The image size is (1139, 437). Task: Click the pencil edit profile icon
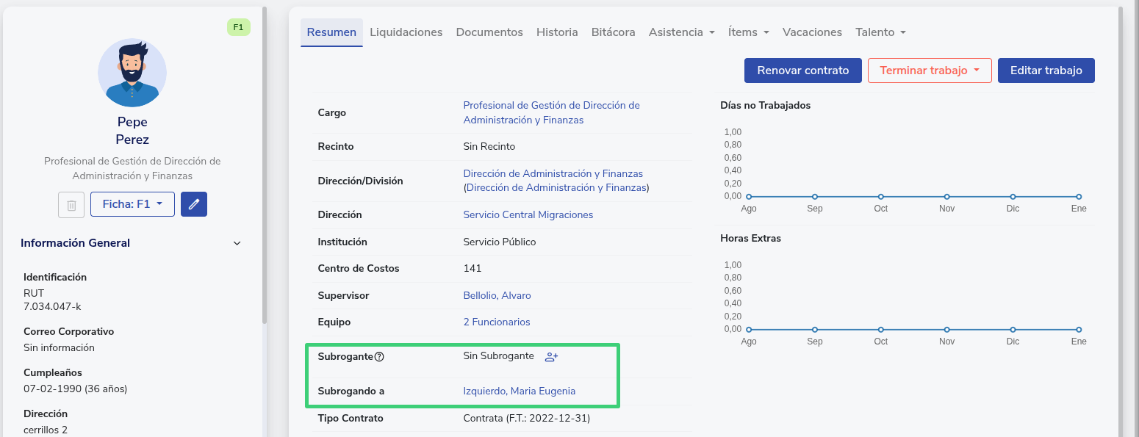(194, 204)
